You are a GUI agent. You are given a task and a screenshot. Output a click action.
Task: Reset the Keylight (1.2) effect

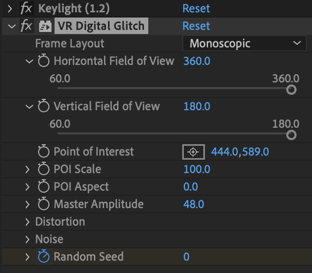(196, 9)
